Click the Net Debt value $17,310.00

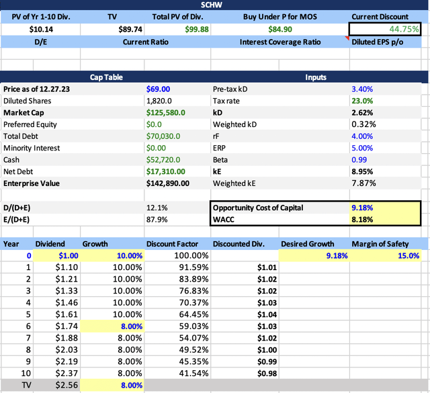tap(177, 172)
